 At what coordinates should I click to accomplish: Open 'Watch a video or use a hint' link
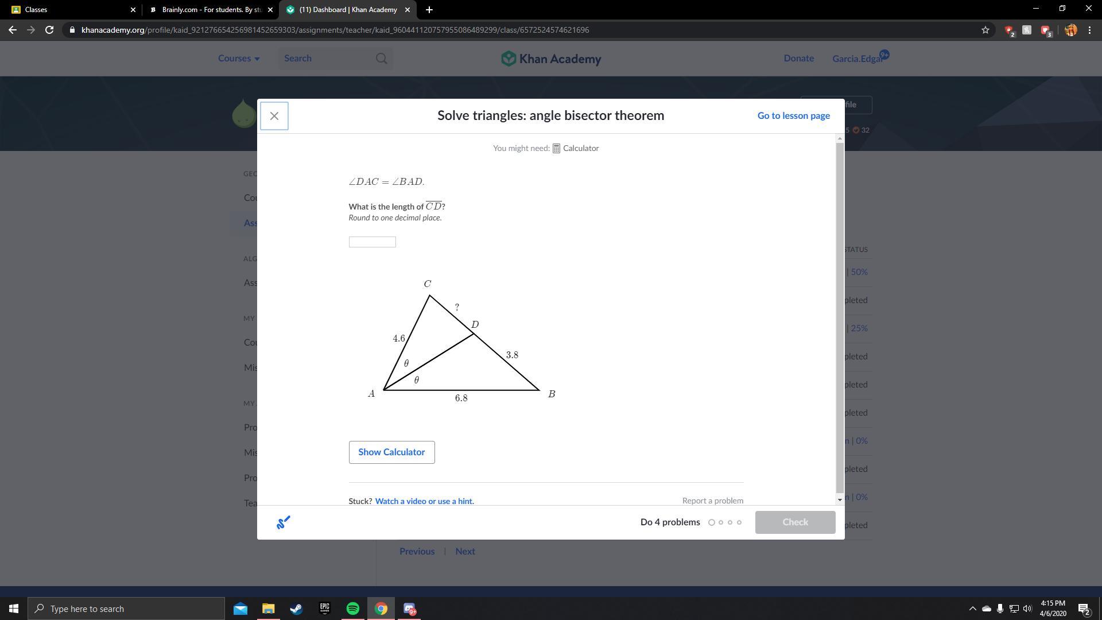point(424,501)
